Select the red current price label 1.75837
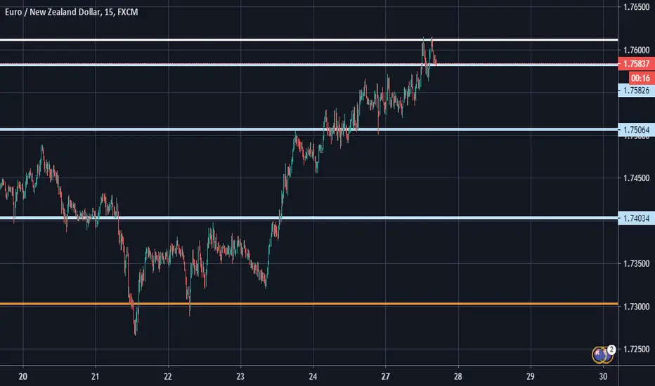Screen dimensions: 655x386 pyautogui.click(x=636, y=64)
